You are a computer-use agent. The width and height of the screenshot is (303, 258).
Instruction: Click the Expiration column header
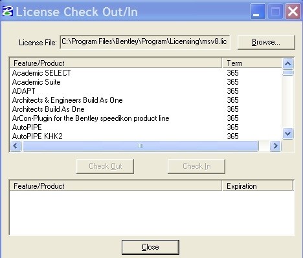point(258,186)
